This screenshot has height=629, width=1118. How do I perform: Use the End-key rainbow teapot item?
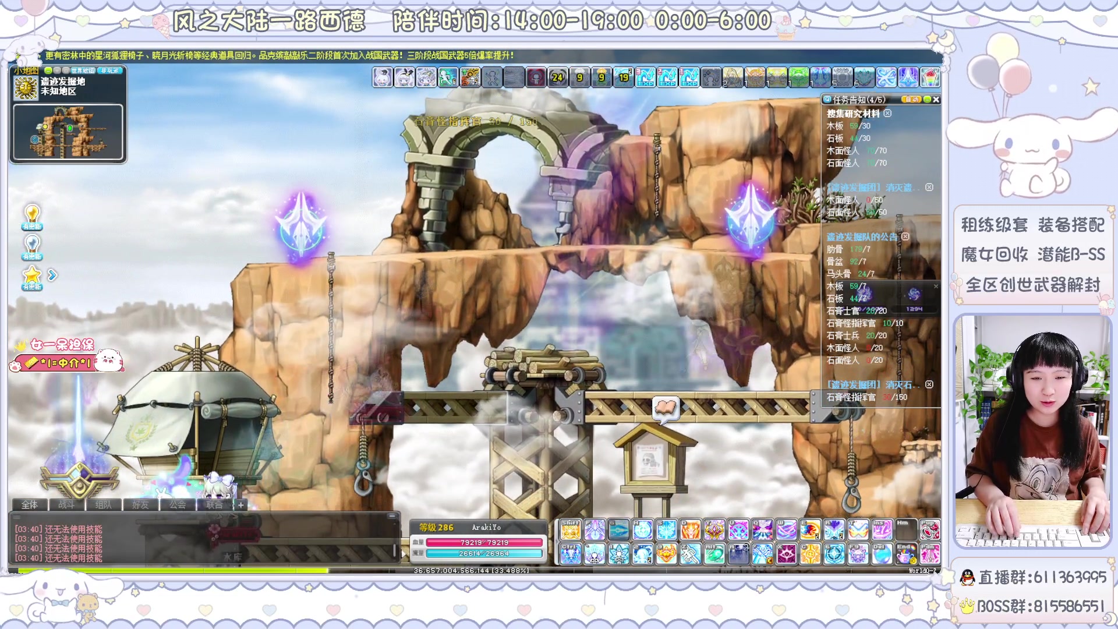(906, 554)
